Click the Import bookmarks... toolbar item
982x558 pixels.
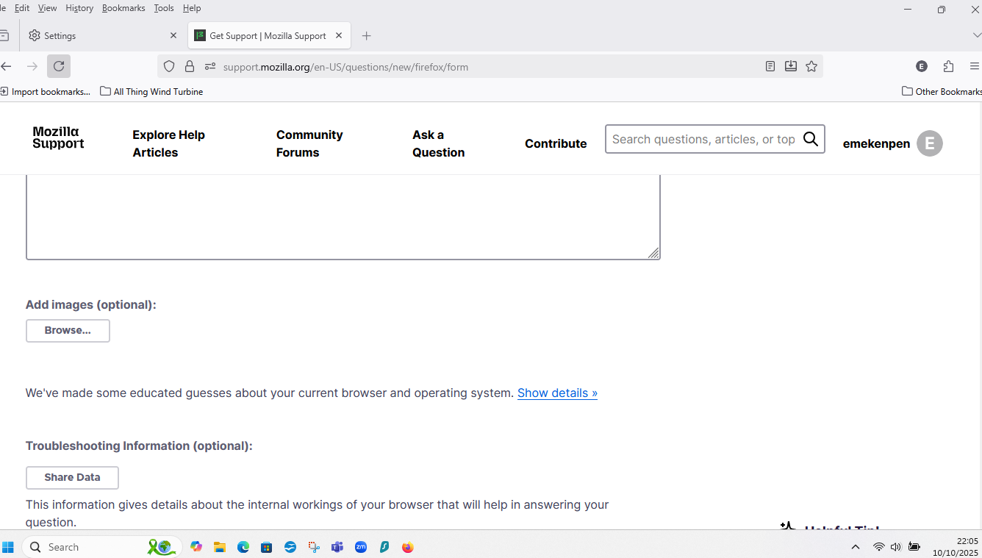pos(46,91)
